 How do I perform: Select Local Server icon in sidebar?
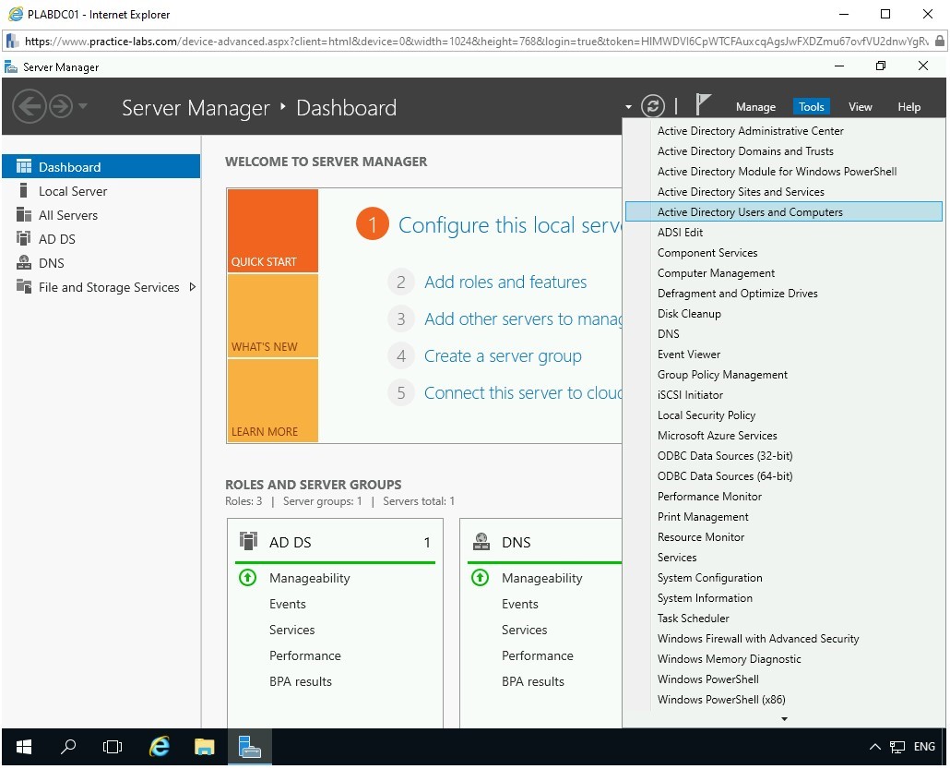[24, 190]
